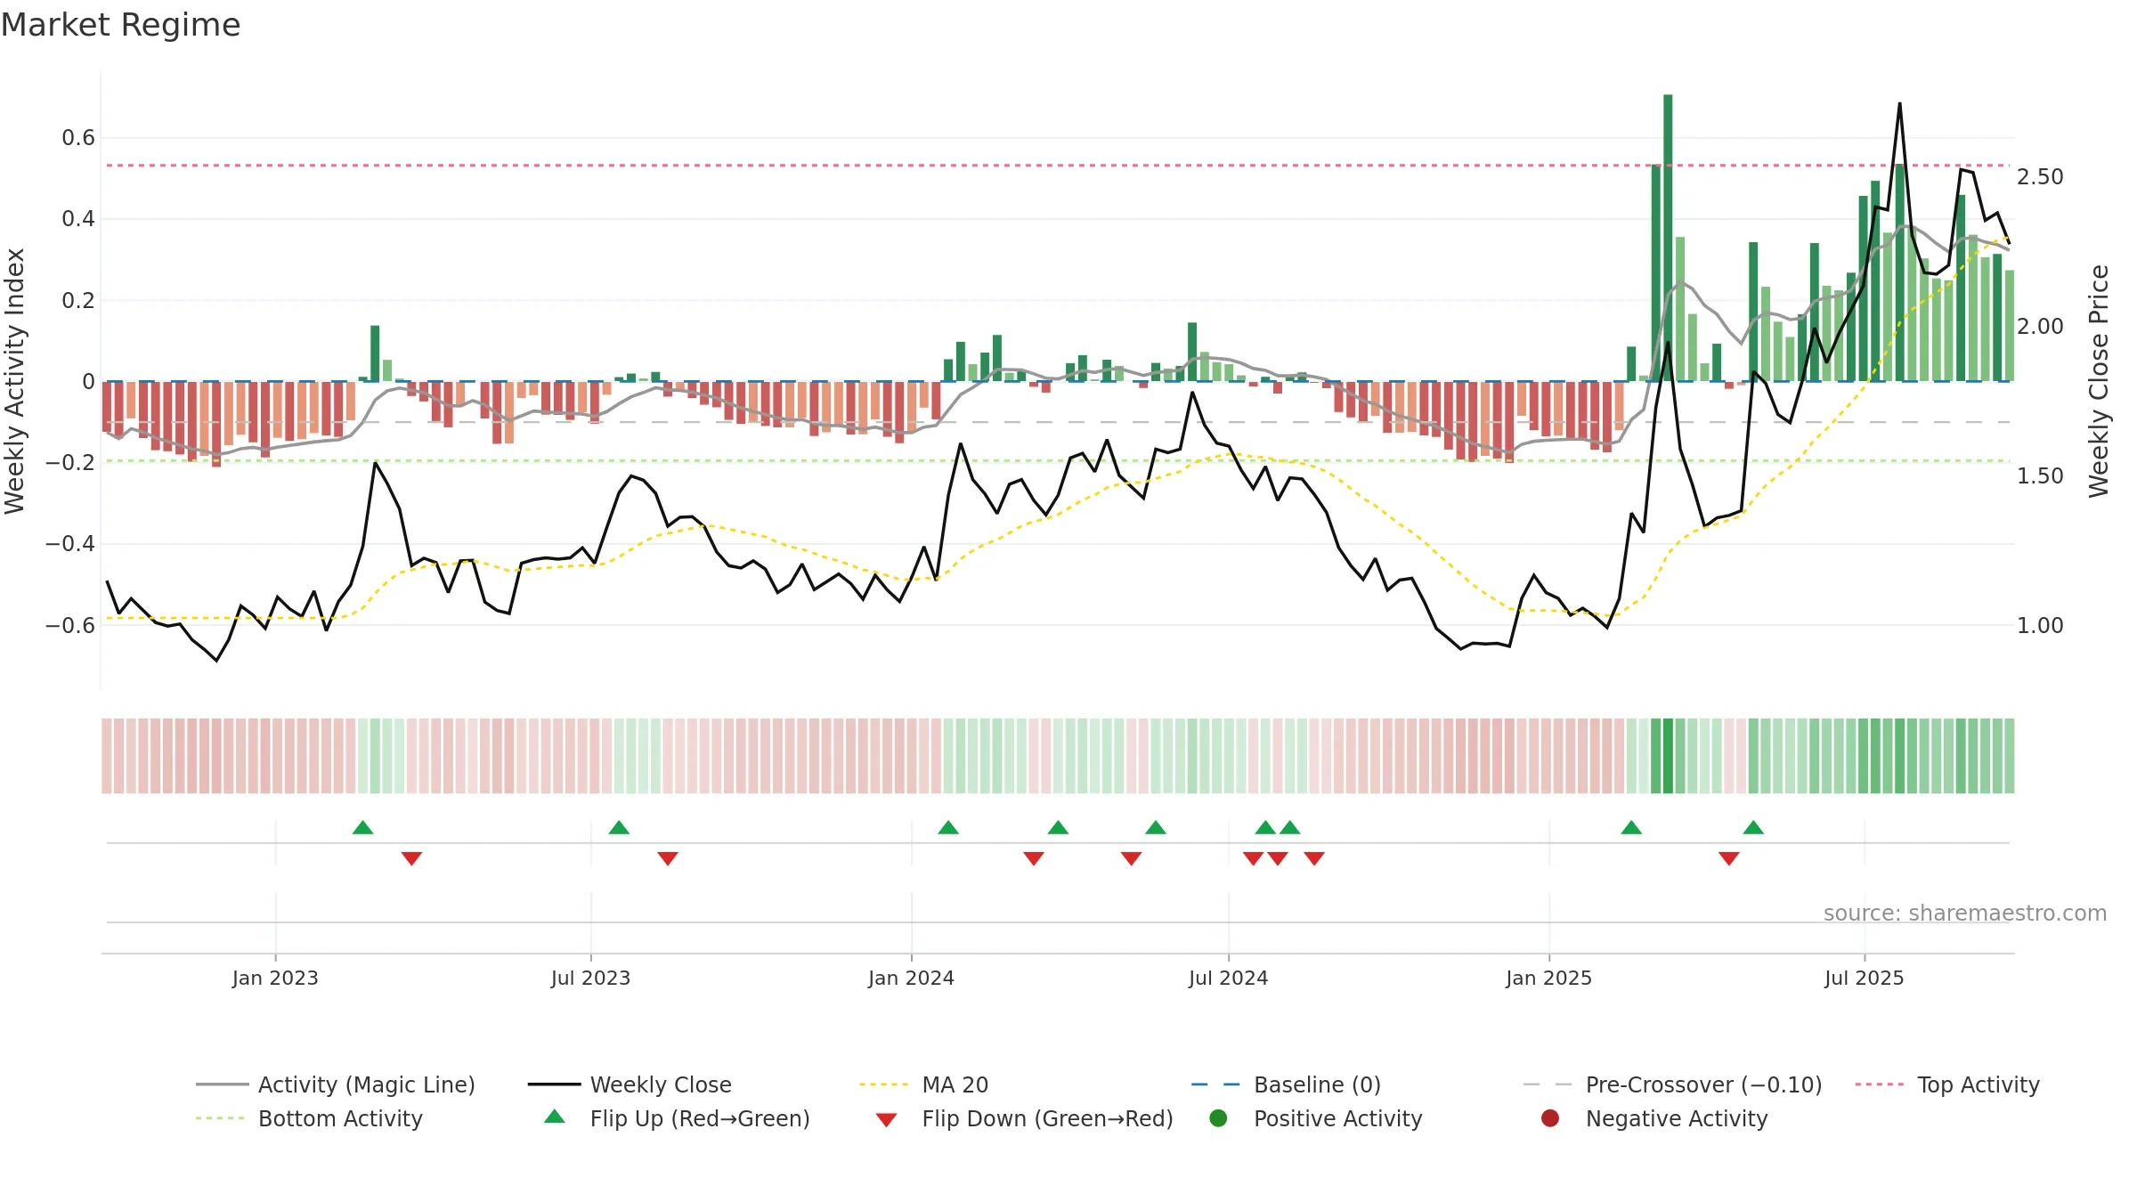Click the first flip-down marker after Jan 2023
Screen dimensions: 2137x1202
[411, 858]
